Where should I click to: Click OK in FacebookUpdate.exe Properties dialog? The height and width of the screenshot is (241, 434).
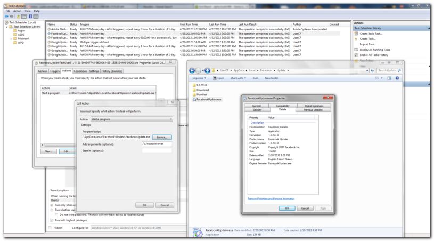(x=287, y=208)
